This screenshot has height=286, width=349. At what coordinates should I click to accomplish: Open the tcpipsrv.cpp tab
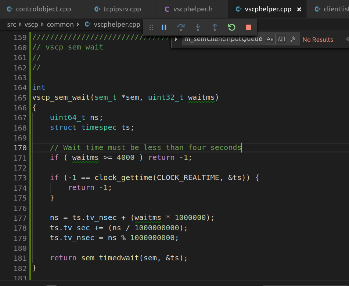(121, 9)
